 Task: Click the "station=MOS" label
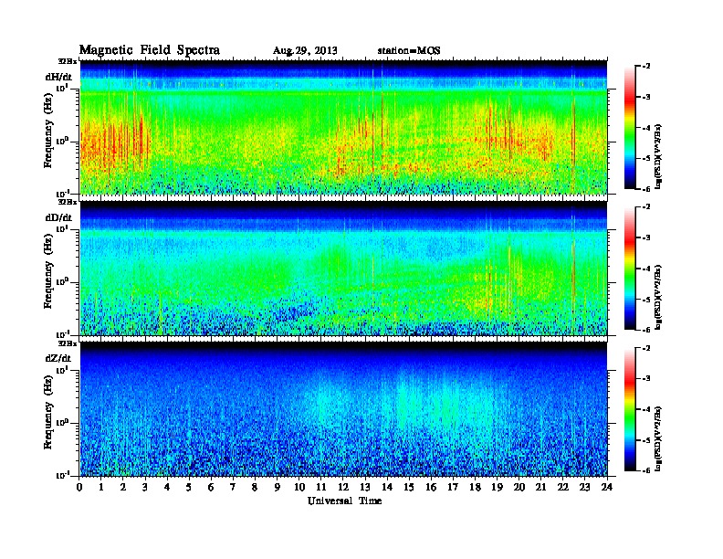(x=409, y=50)
